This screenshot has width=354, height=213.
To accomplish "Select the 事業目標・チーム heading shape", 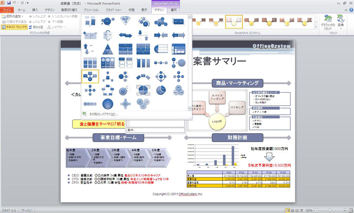I will 118,138.
